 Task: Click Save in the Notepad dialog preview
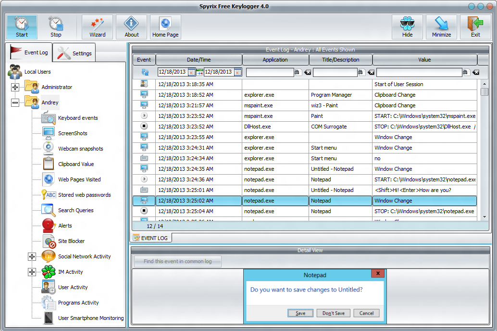pos(300,313)
